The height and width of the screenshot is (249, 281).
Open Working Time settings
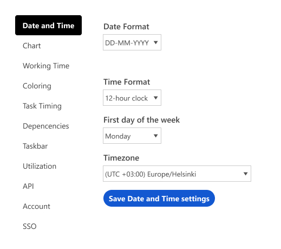(46, 66)
